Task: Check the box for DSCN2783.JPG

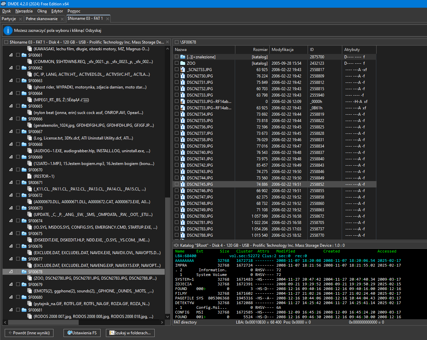Action: pos(177,229)
